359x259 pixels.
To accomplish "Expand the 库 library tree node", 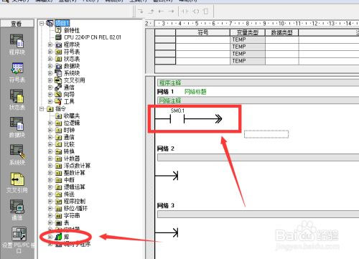I will (50, 237).
